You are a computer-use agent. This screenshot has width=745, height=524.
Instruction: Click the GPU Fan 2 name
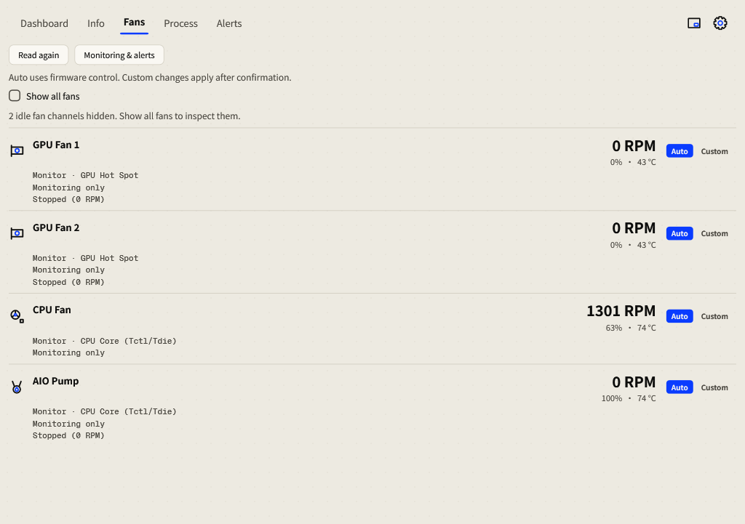(56, 227)
